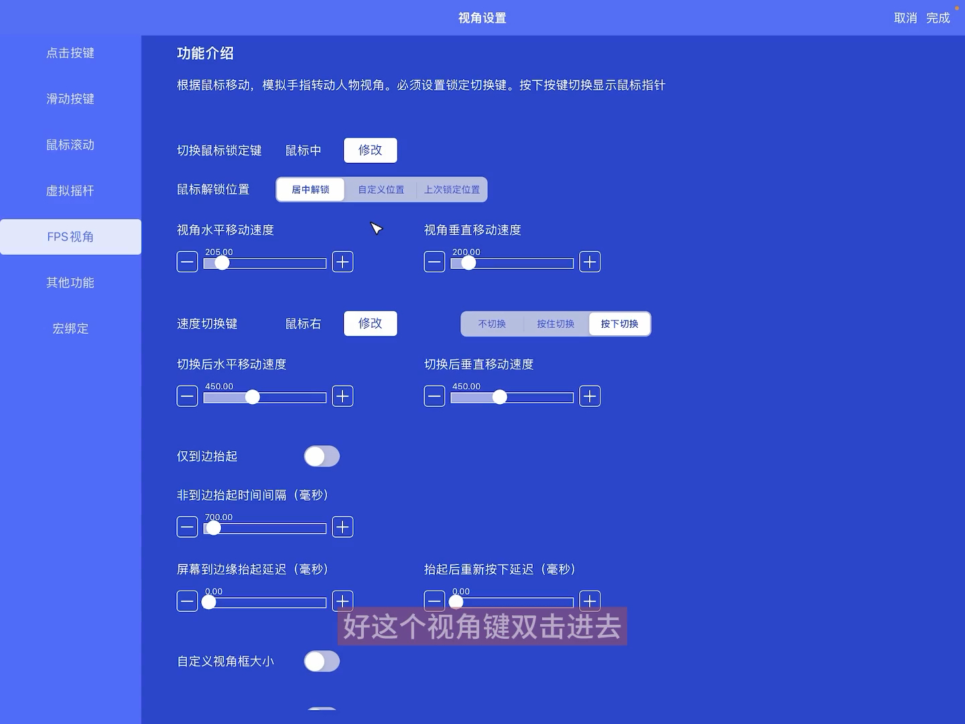Decrease 非到边抬起时间间隔 with minus icon

187,527
